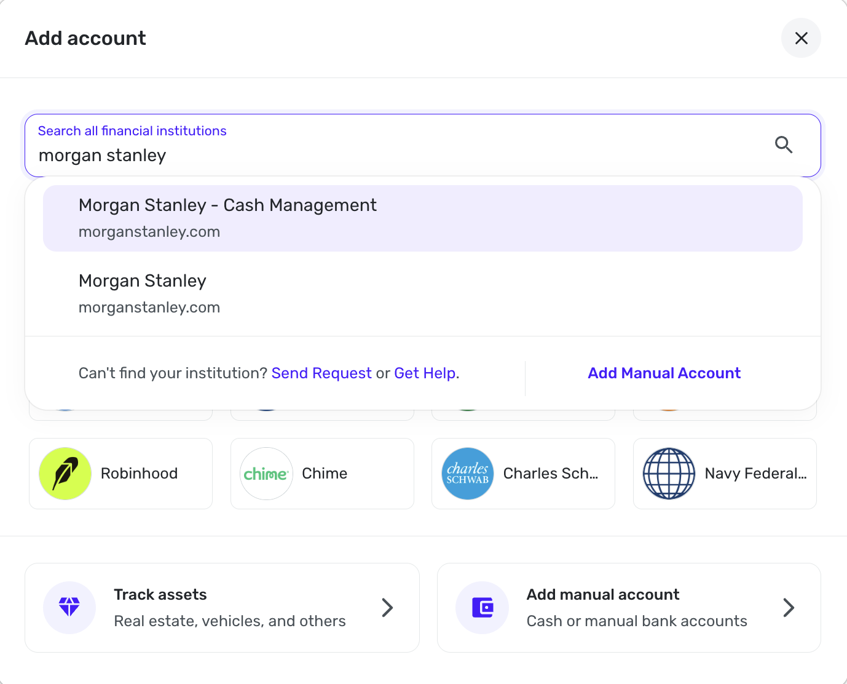Viewport: 847px width, 684px height.
Task: Select the Navy Federal institution name
Action: (755, 474)
